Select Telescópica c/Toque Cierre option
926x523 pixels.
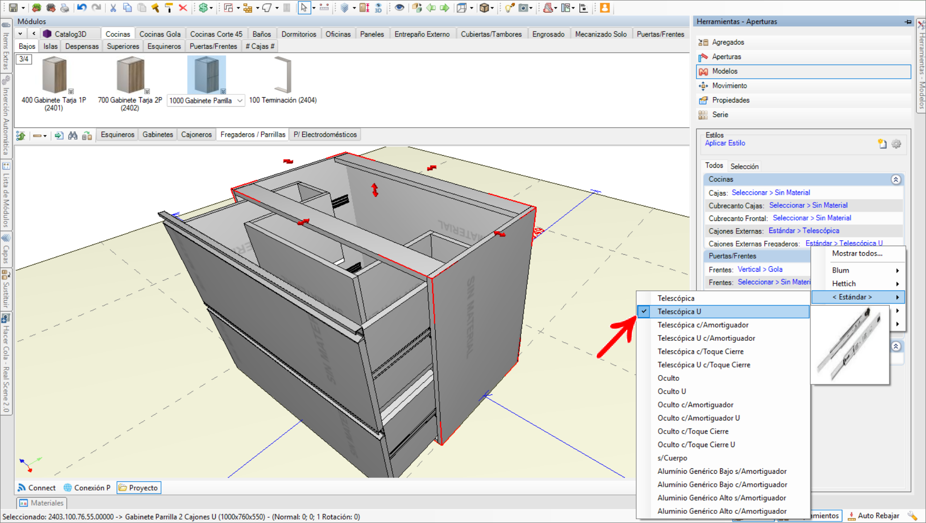pos(700,351)
